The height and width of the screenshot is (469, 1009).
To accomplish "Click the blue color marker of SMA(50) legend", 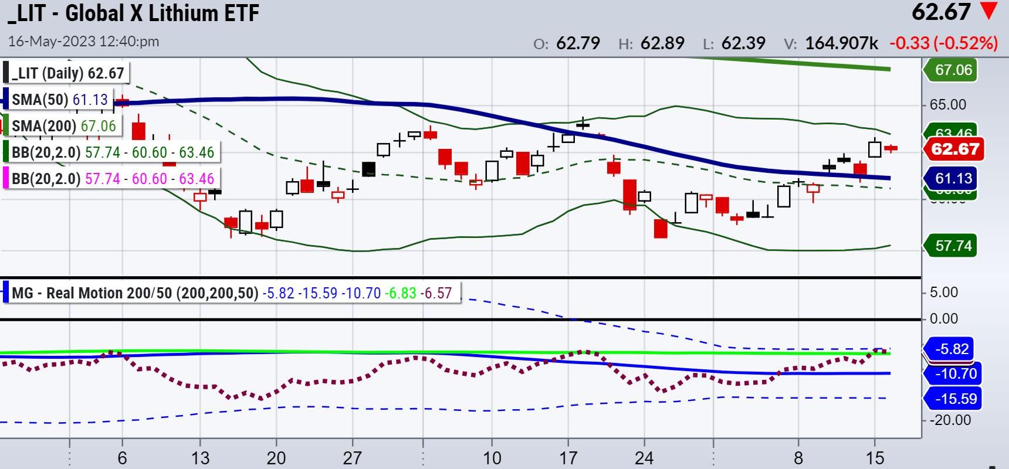I will click(6, 99).
